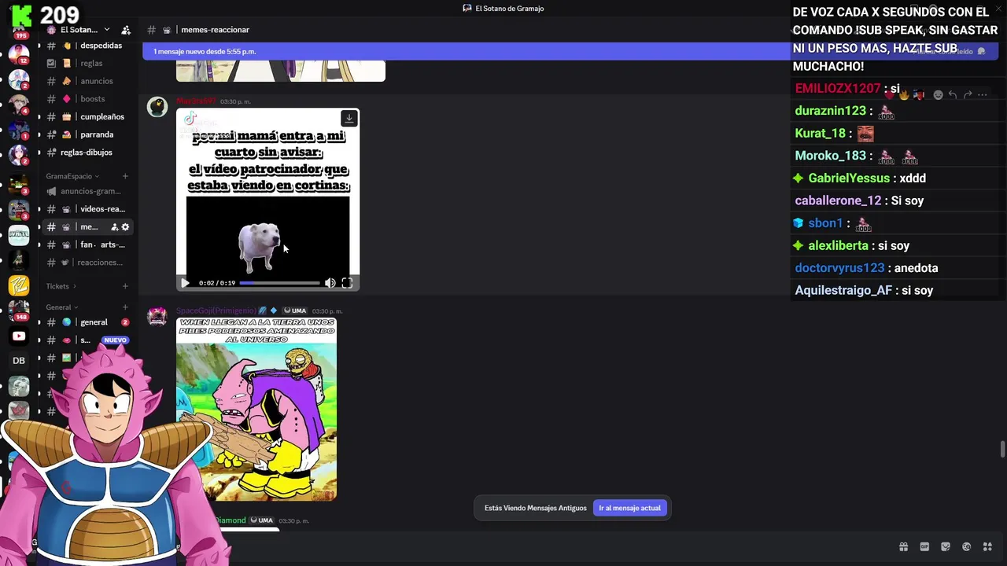Open the channel marked NUEVO

pyautogui.click(x=87, y=340)
